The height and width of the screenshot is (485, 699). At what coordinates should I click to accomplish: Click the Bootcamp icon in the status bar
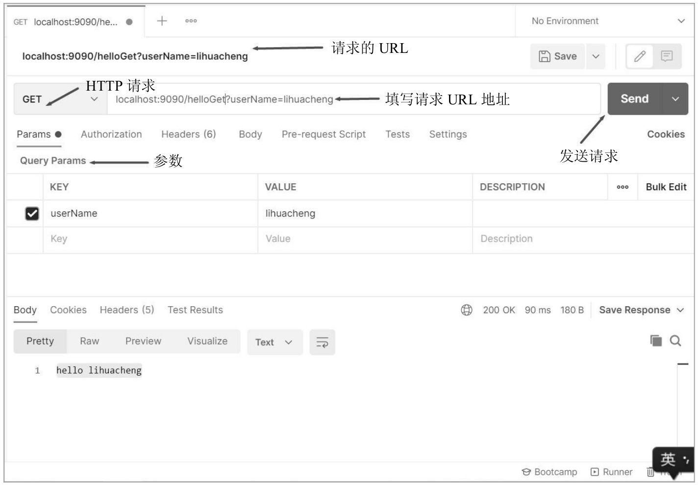click(x=549, y=472)
